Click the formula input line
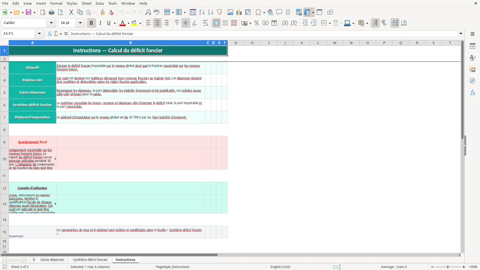 point(264,34)
